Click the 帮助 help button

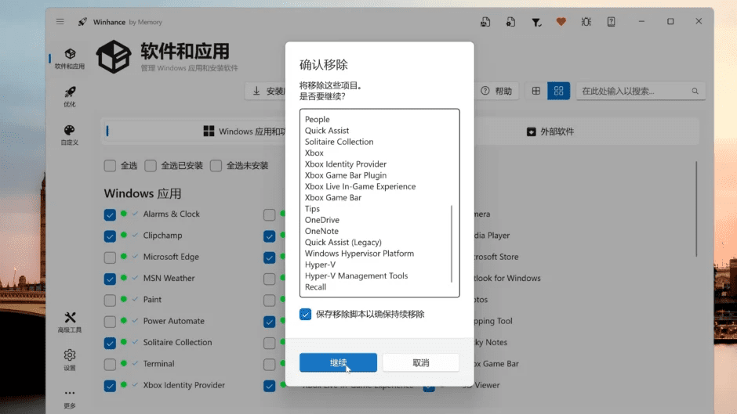click(496, 91)
